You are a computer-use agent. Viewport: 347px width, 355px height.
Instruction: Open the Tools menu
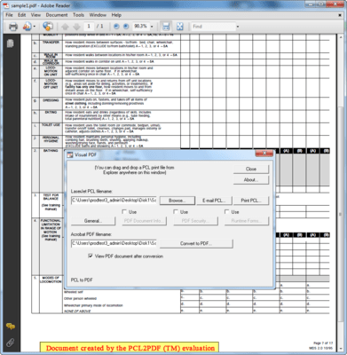click(x=78, y=15)
